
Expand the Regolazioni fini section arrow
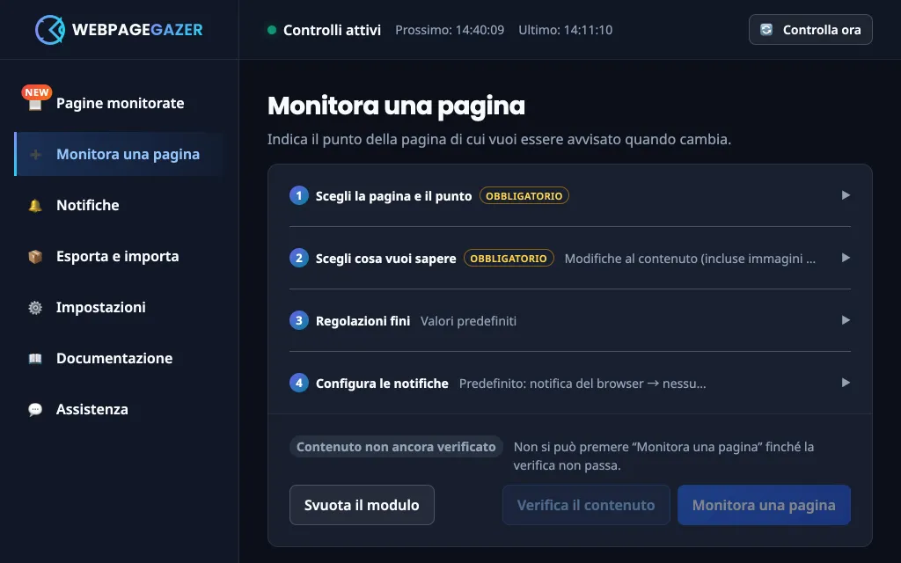click(x=846, y=320)
